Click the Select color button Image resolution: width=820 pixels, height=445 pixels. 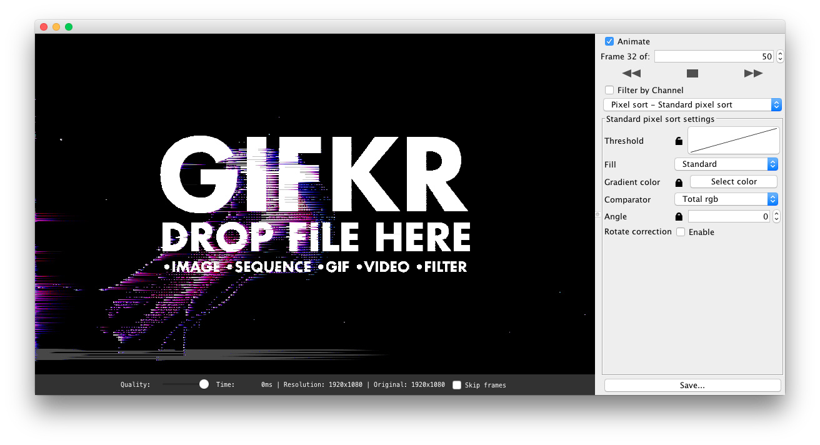pyautogui.click(x=734, y=181)
